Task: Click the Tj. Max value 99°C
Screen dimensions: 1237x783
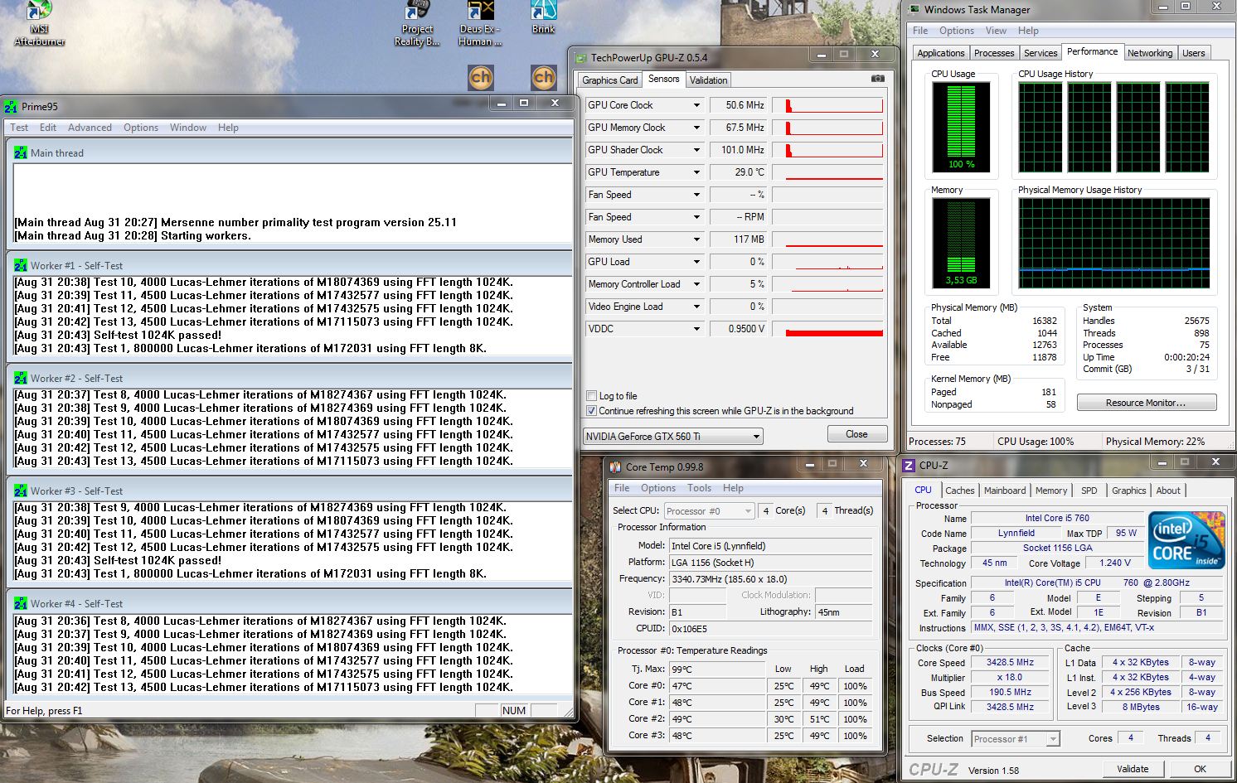Action: pyautogui.click(x=716, y=669)
